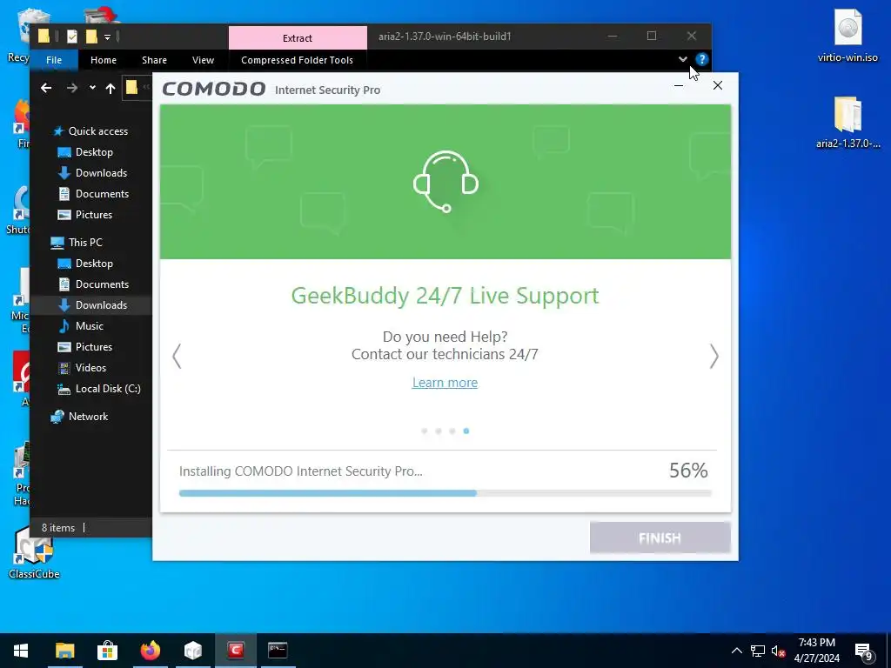Open Microsoft Store from taskbar

[107, 651]
